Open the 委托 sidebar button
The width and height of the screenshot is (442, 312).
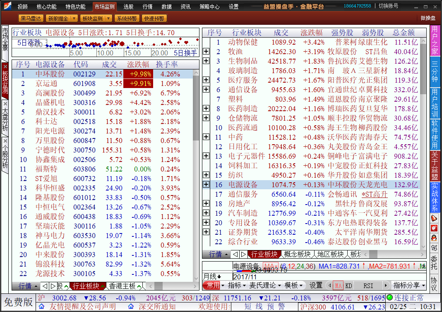[434, 262]
